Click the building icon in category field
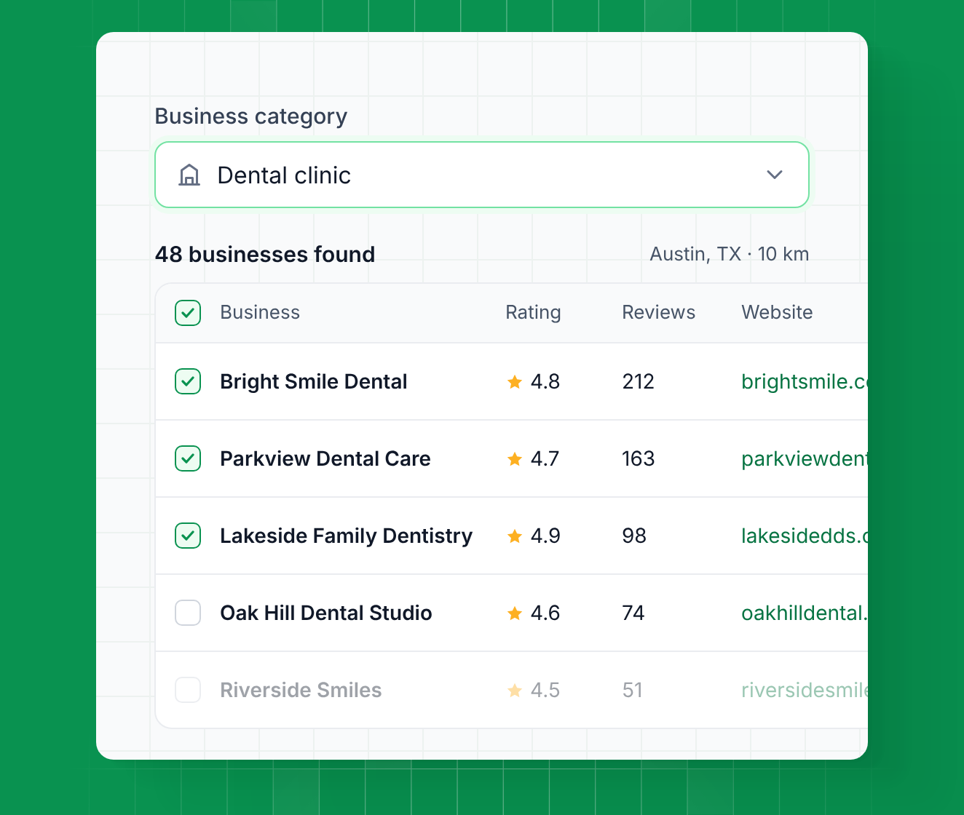Screen dimensions: 964x815 coord(189,175)
